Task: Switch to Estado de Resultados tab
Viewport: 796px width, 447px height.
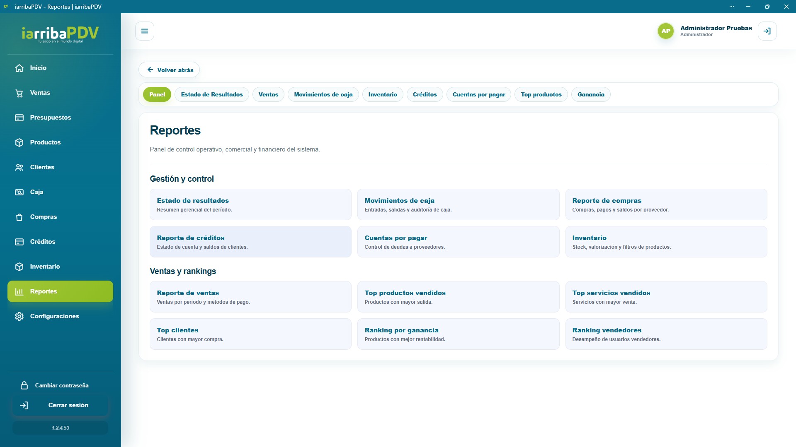Action: point(212,94)
